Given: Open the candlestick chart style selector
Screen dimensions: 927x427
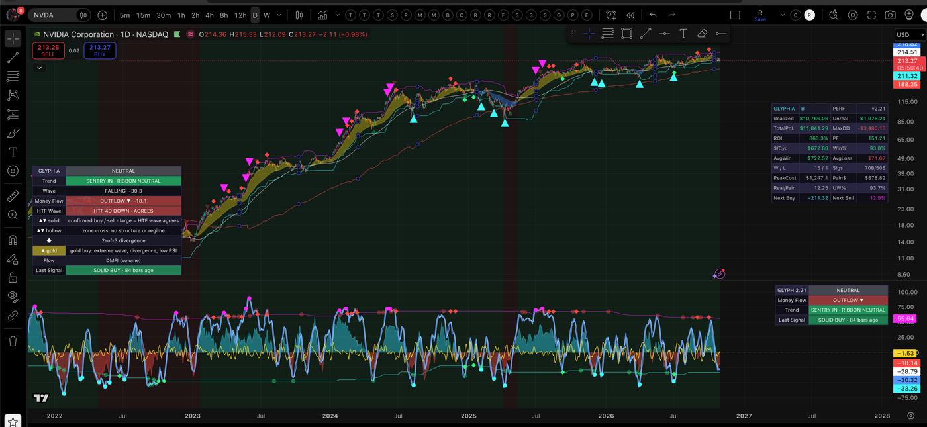Looking at the screenshot, I should click(299, 15).
